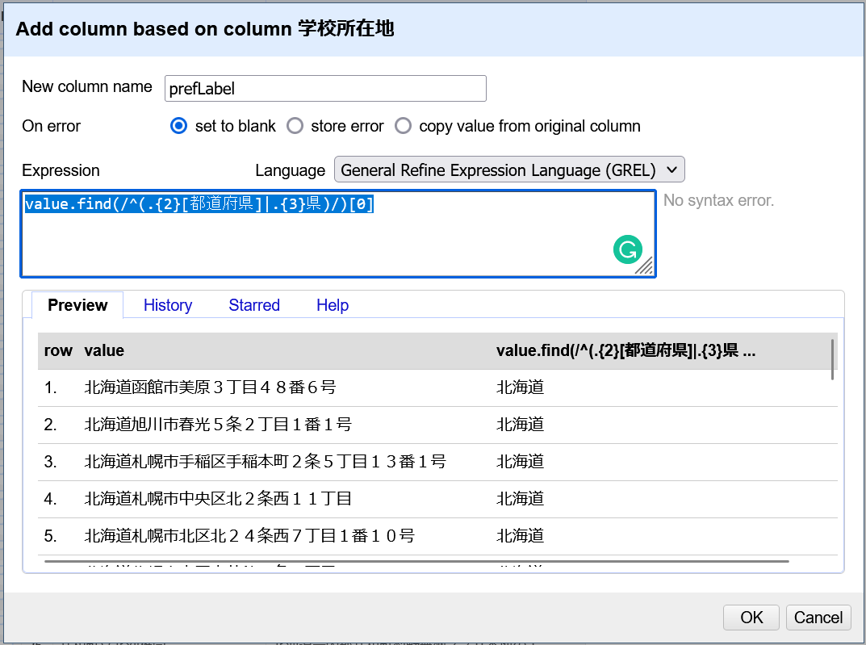The image size is (866, 645).
Task: Click the 'No syntax error.' status message
Action: click(718, 200)
